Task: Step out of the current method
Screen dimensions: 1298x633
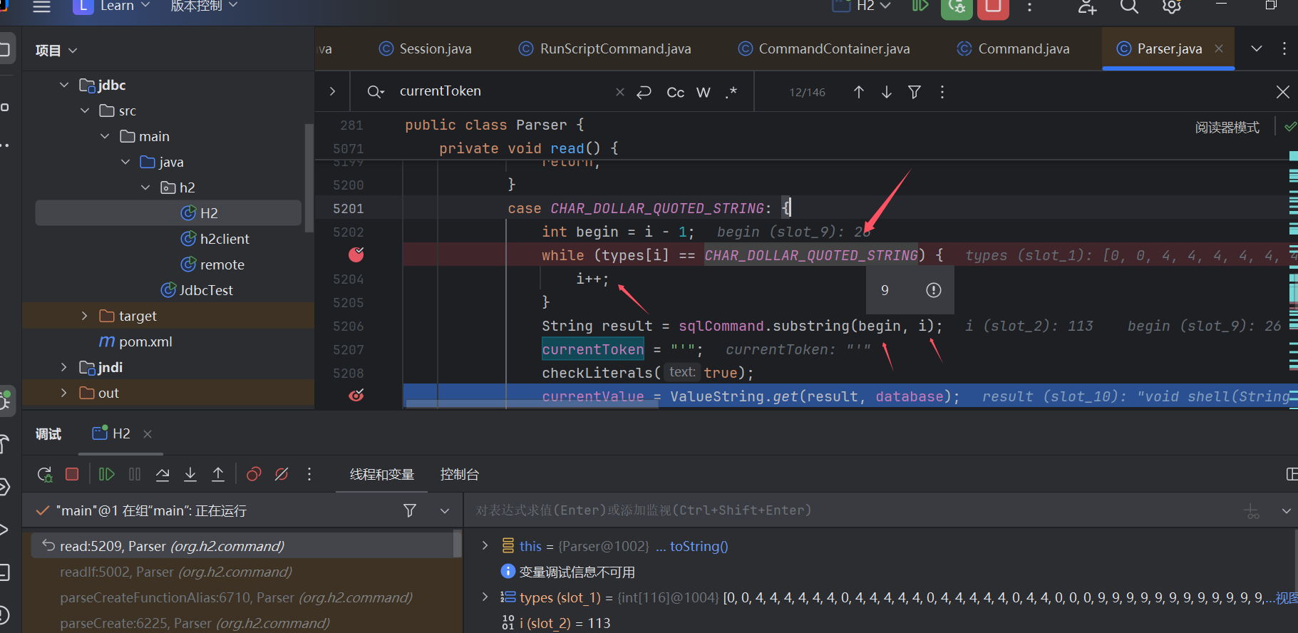Action: pos(218,474)
